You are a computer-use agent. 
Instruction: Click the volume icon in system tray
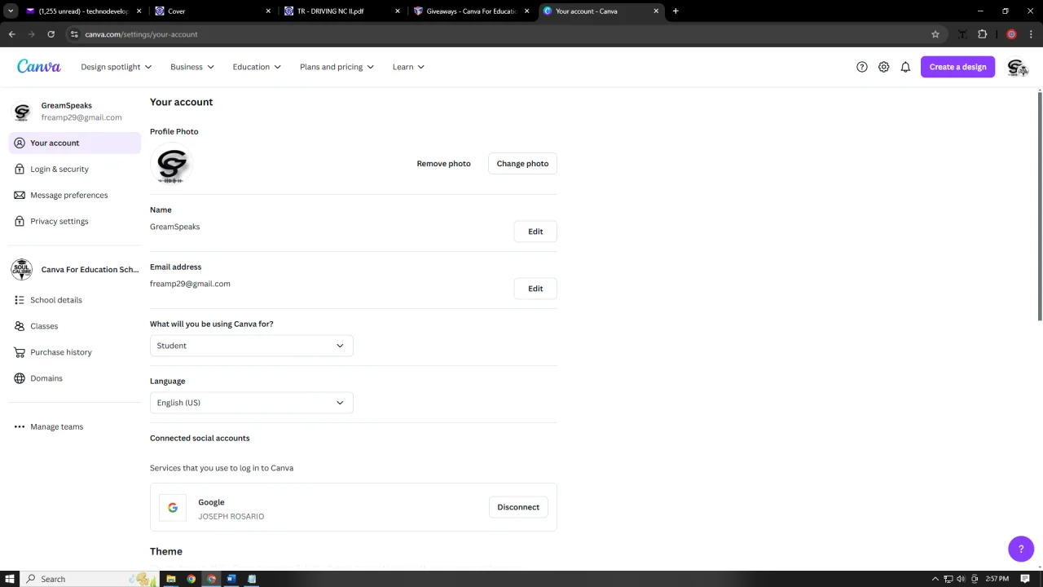click(x=961, y=579)
